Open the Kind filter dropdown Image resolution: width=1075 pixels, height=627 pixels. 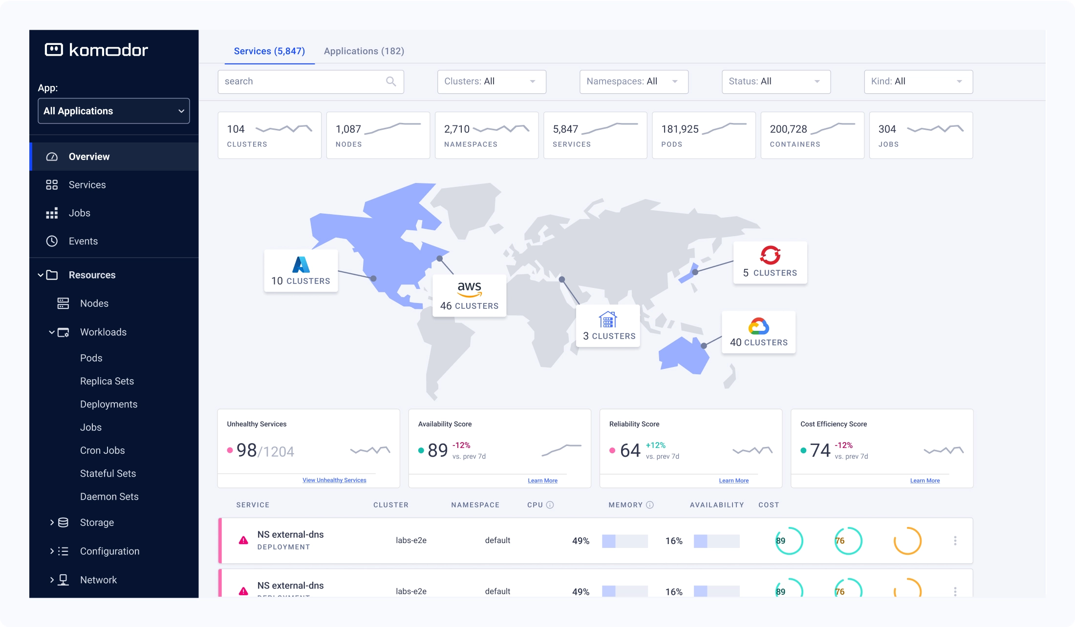pos(918,81)
